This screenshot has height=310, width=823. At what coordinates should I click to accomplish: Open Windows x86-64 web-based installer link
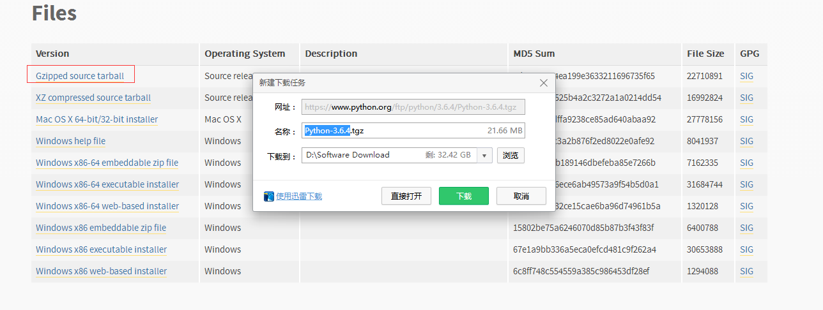coord(107,206)
